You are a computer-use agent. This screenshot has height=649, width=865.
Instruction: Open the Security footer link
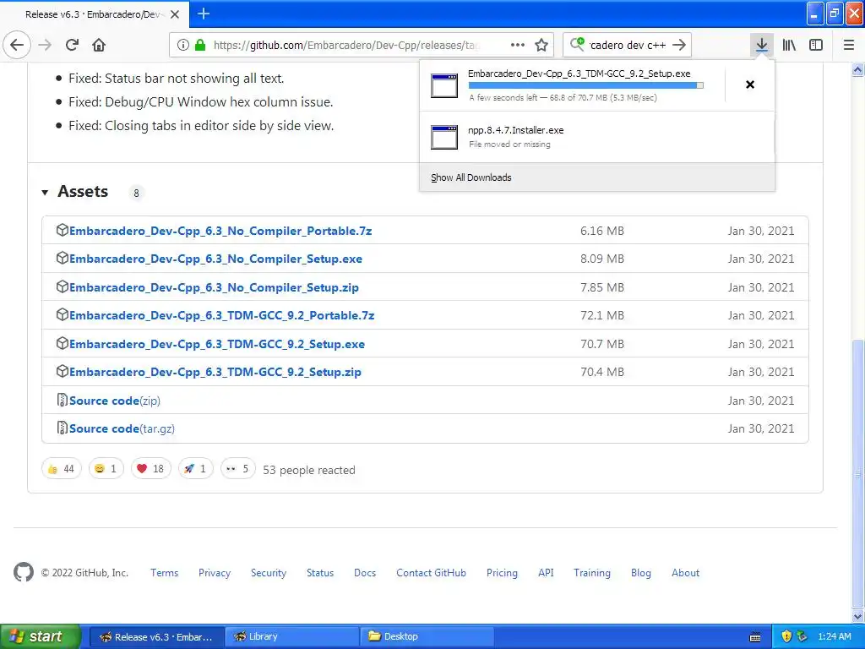269,572
